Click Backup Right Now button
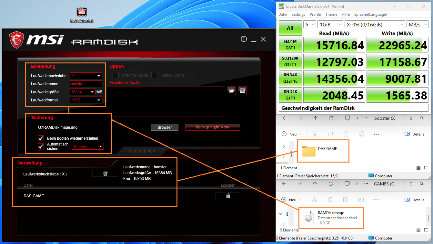 click(x=212, y=127)
